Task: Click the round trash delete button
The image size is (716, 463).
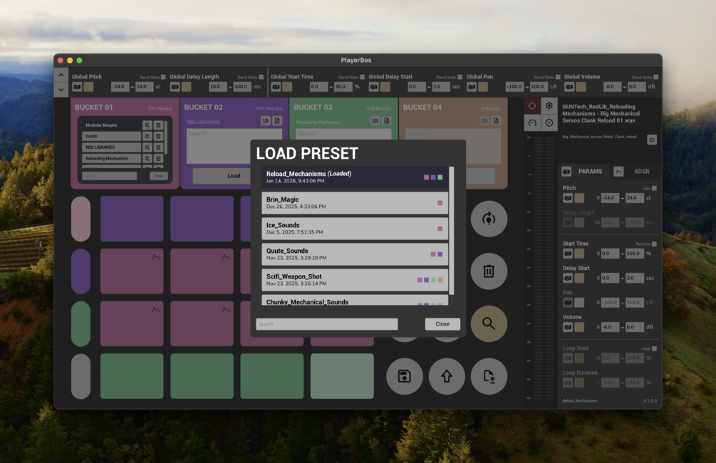Action: click(489, 271)
